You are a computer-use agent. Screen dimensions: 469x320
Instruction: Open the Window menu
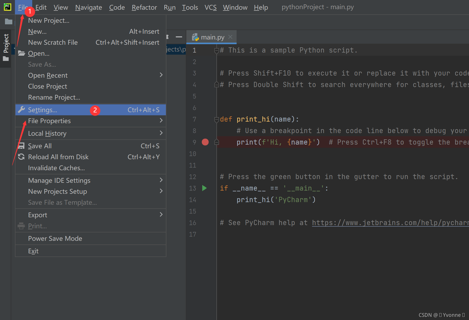[235, 7]
